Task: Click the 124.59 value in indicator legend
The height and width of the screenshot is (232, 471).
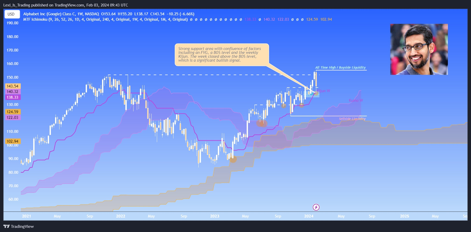Action: [312, 19]
